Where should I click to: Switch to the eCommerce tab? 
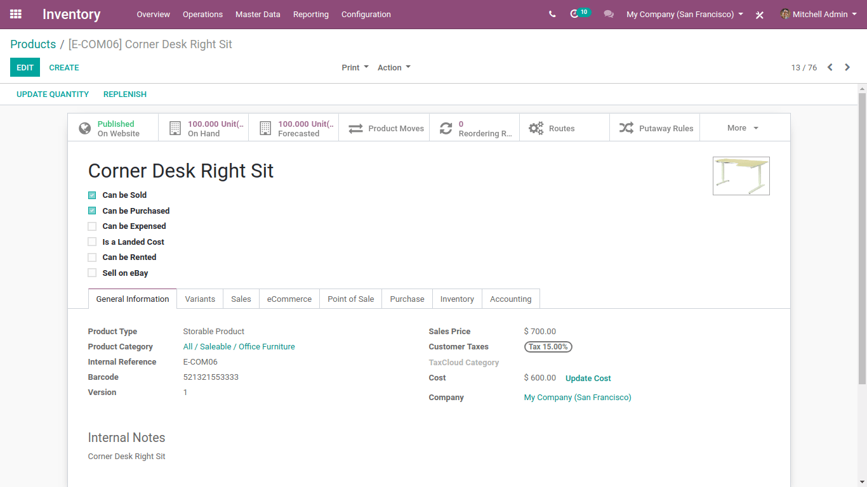click(289, 299)
